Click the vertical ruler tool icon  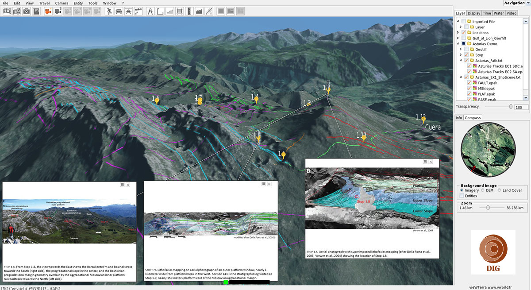(189, 11)
